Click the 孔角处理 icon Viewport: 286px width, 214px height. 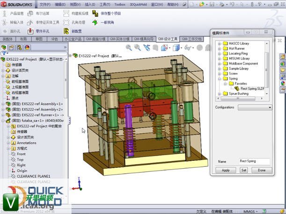(x=66, y=22)
